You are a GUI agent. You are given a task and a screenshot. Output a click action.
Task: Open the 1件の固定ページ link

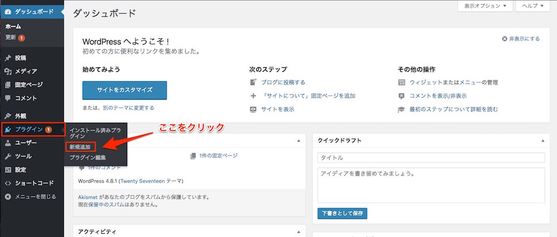pyautogui.click(x=218, y=155)
